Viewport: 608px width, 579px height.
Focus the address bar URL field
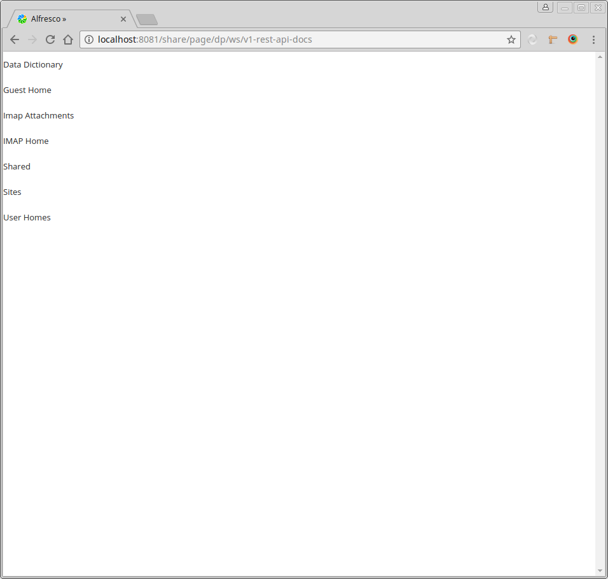pyautogui.click(x=299, y=39)
